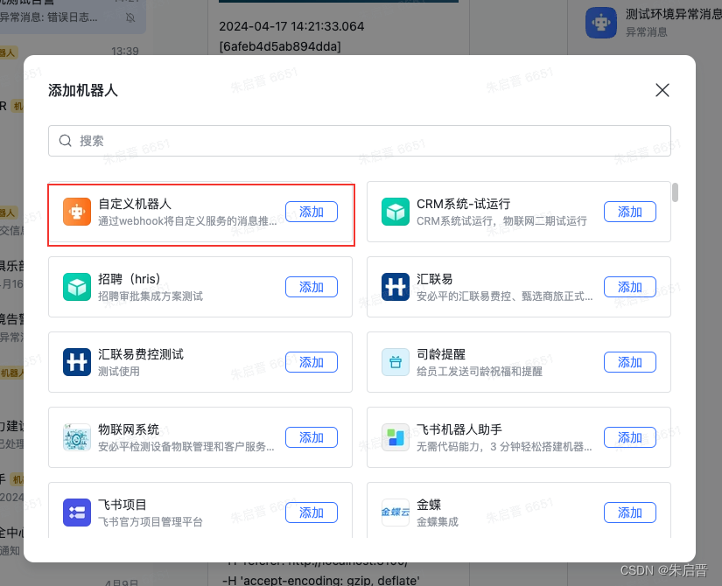Click the 飞书机器人助手 title text
This screenshot has width=722, height=586.
tap(459, 429)
